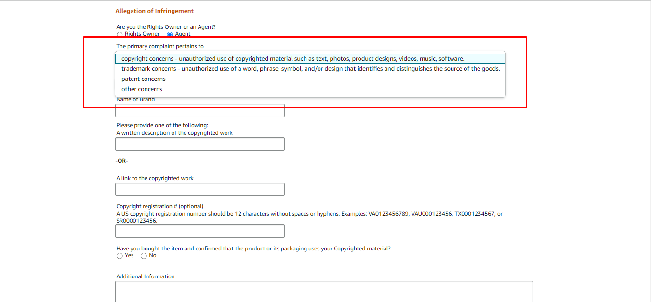Click the Name of Brand text field

[199, 110]
